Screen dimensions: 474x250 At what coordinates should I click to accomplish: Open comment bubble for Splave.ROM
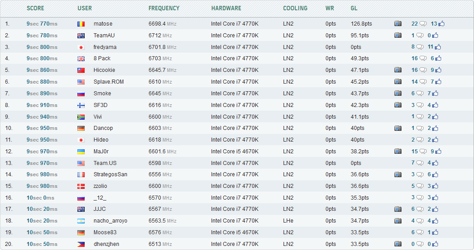pos(423,82)
